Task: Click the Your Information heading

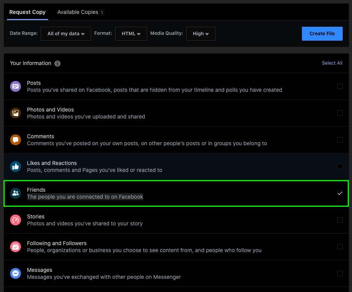Action: (x=31, y=63)
